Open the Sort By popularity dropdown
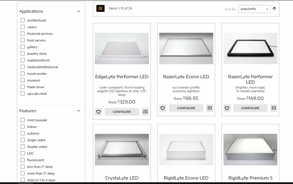The image size is (293, 184). [254, 9]
